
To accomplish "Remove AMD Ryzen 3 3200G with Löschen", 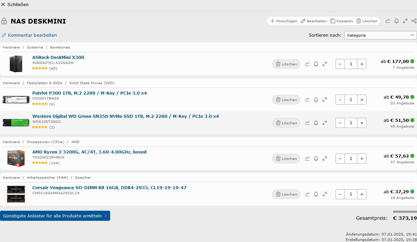I will click(x=286, y=159).
